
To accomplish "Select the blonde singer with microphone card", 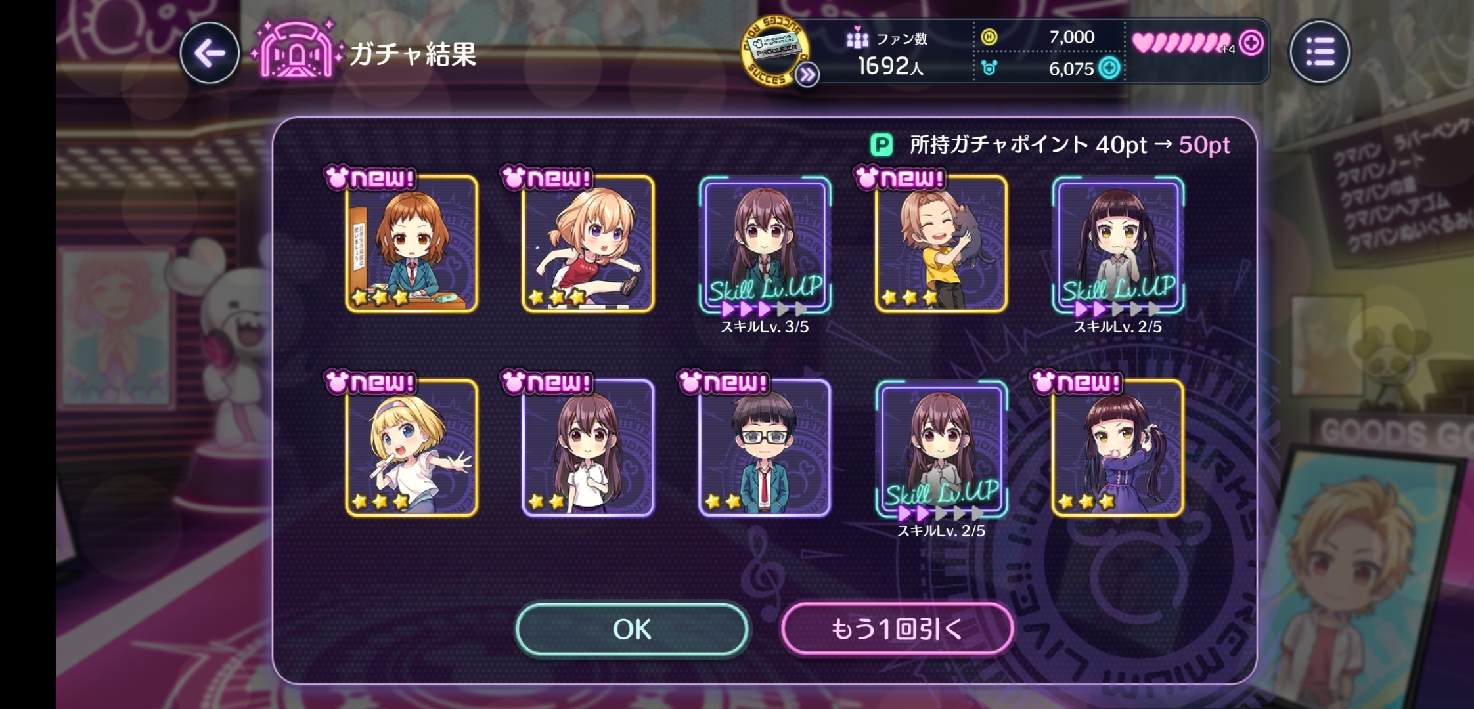I will pos(412,448).
